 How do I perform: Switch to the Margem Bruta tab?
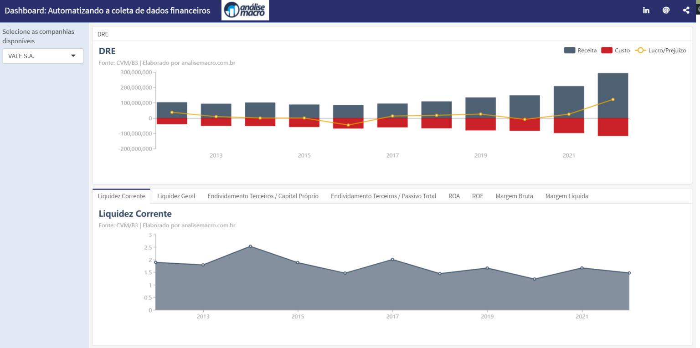514,196
